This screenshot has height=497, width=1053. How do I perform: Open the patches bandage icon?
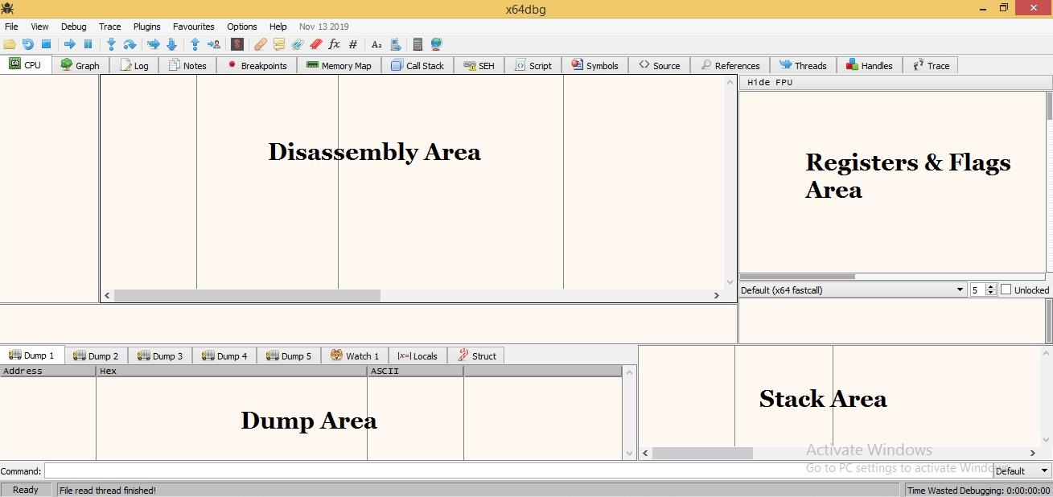(x=260, y=44)
